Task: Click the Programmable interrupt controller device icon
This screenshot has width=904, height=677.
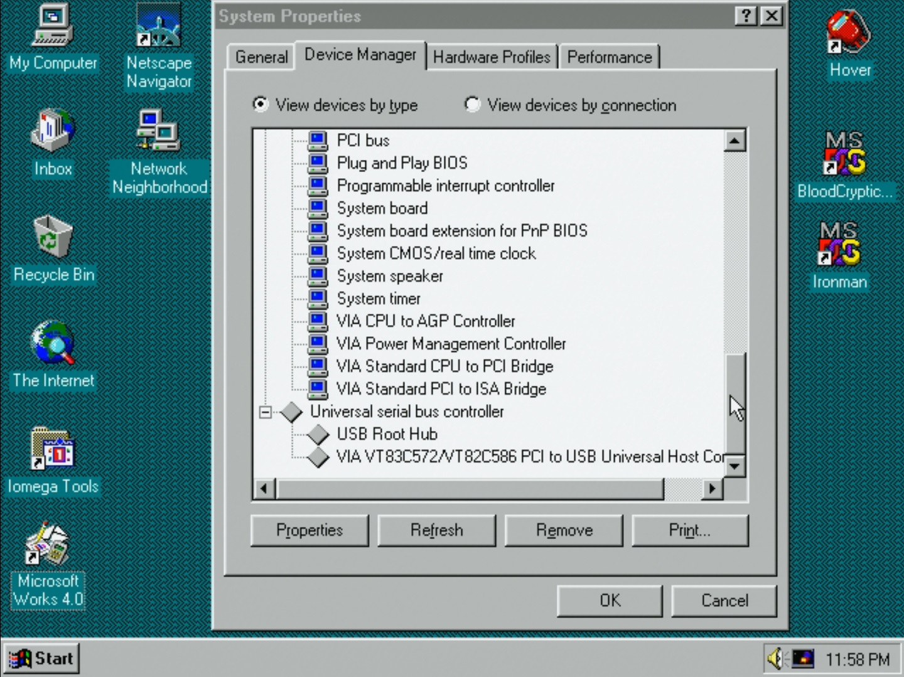Action: (318, 186)
